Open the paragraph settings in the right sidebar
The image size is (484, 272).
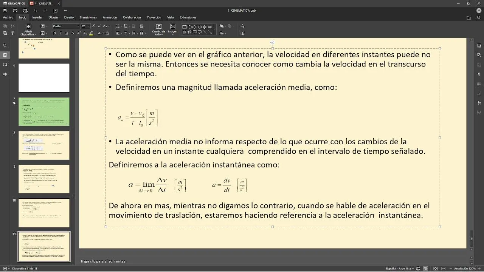point(479,74)
